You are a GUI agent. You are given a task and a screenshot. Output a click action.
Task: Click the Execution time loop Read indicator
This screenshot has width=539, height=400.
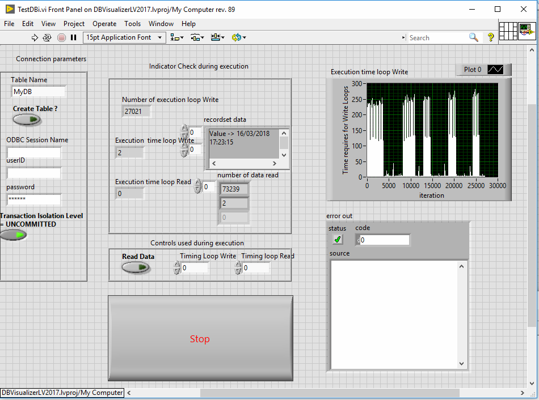[130, 194]
